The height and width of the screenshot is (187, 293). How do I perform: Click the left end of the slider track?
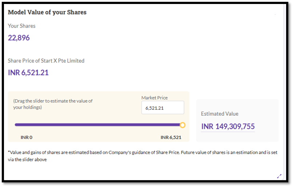coord(16,125)
